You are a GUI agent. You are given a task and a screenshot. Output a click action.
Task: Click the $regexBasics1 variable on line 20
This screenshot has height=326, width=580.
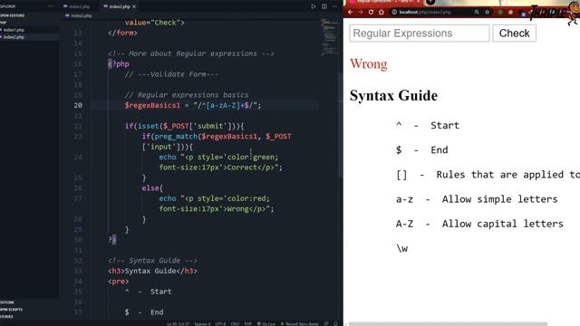[152, 105]
